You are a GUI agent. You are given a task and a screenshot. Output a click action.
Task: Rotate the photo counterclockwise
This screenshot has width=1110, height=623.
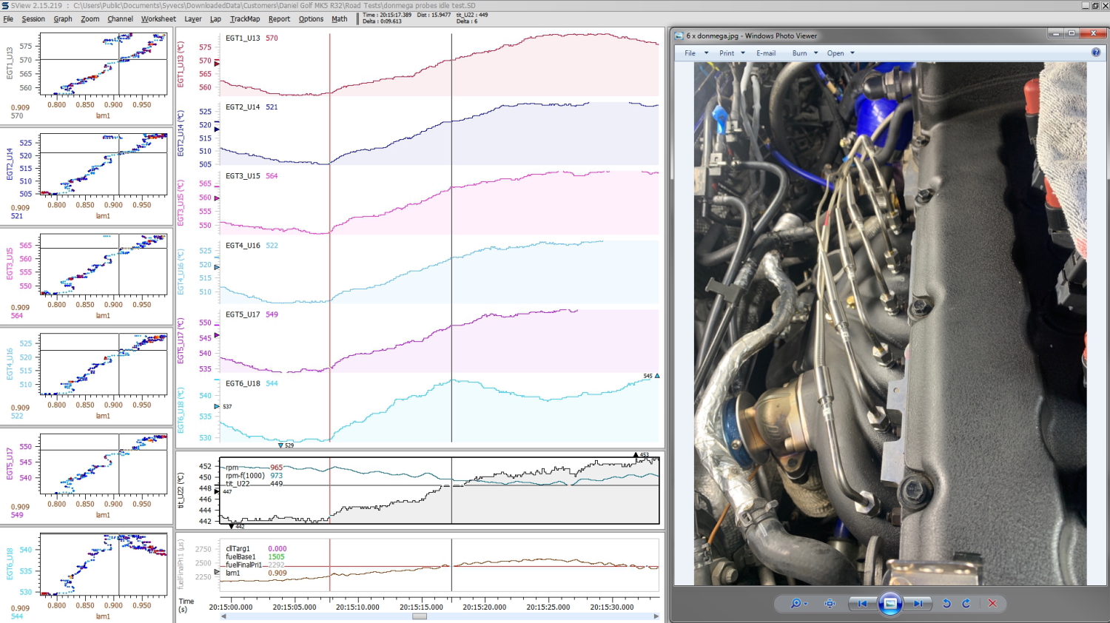click(x=946, y=604)
